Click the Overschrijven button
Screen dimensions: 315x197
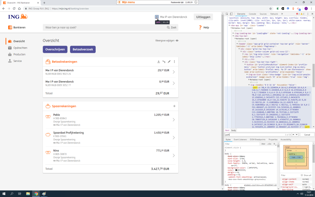click(x=55, y=49)
